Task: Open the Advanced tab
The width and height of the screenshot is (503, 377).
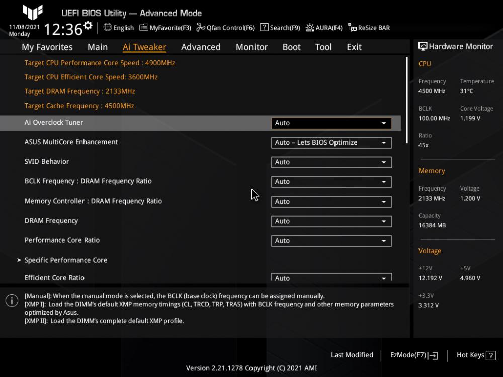Action: click(x=201, y=47)
